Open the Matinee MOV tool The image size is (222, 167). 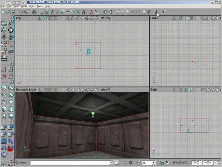tap(4, 59)
